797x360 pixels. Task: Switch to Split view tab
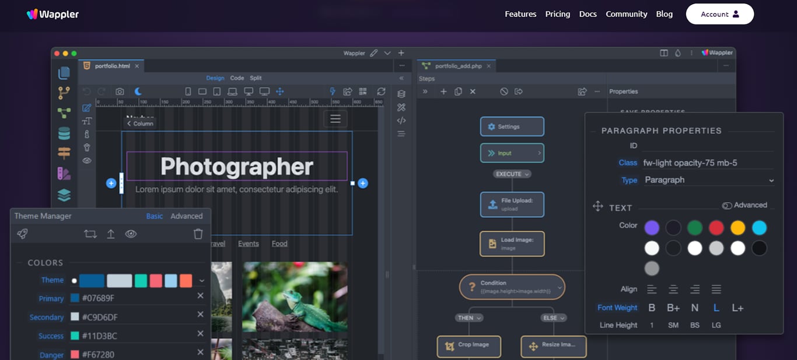(x=256, y=78)
